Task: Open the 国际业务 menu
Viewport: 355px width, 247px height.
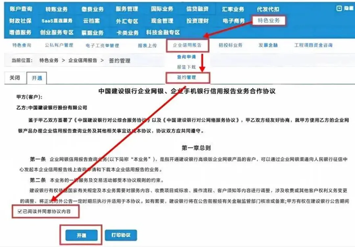Action: 162,9
